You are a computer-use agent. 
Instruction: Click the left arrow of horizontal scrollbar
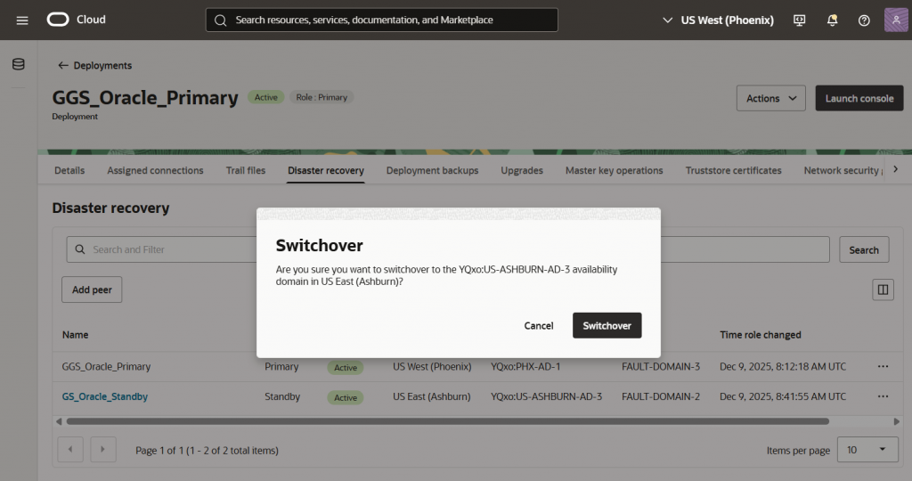tap(59, 421)
